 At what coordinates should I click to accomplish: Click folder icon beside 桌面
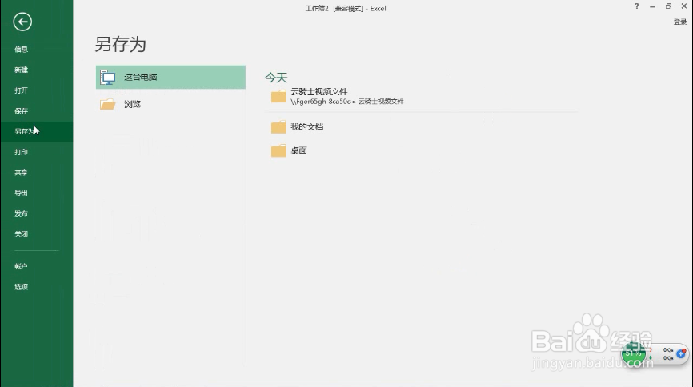point(278,150)
